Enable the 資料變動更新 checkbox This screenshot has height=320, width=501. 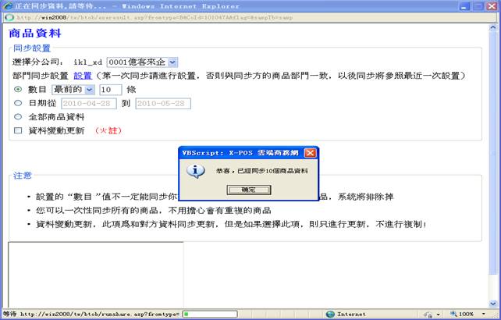pos(18,130)
